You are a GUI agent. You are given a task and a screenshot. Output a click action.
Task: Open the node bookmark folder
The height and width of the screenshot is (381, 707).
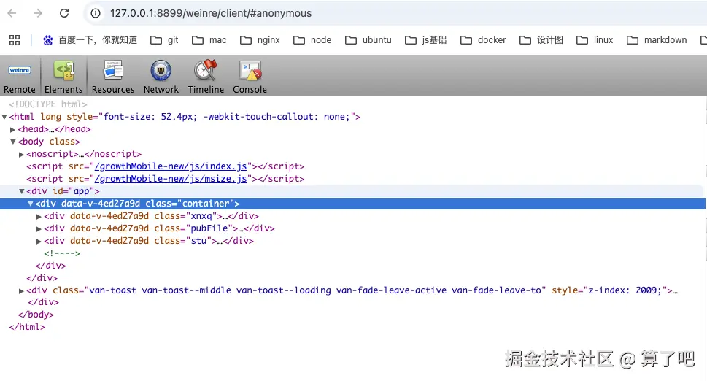(312, 40)
